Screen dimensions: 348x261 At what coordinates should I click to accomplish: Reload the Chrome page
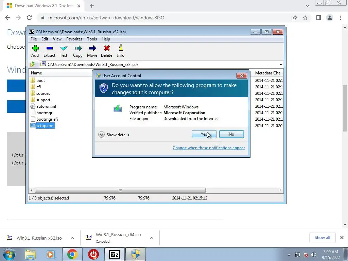pos(29,18)
